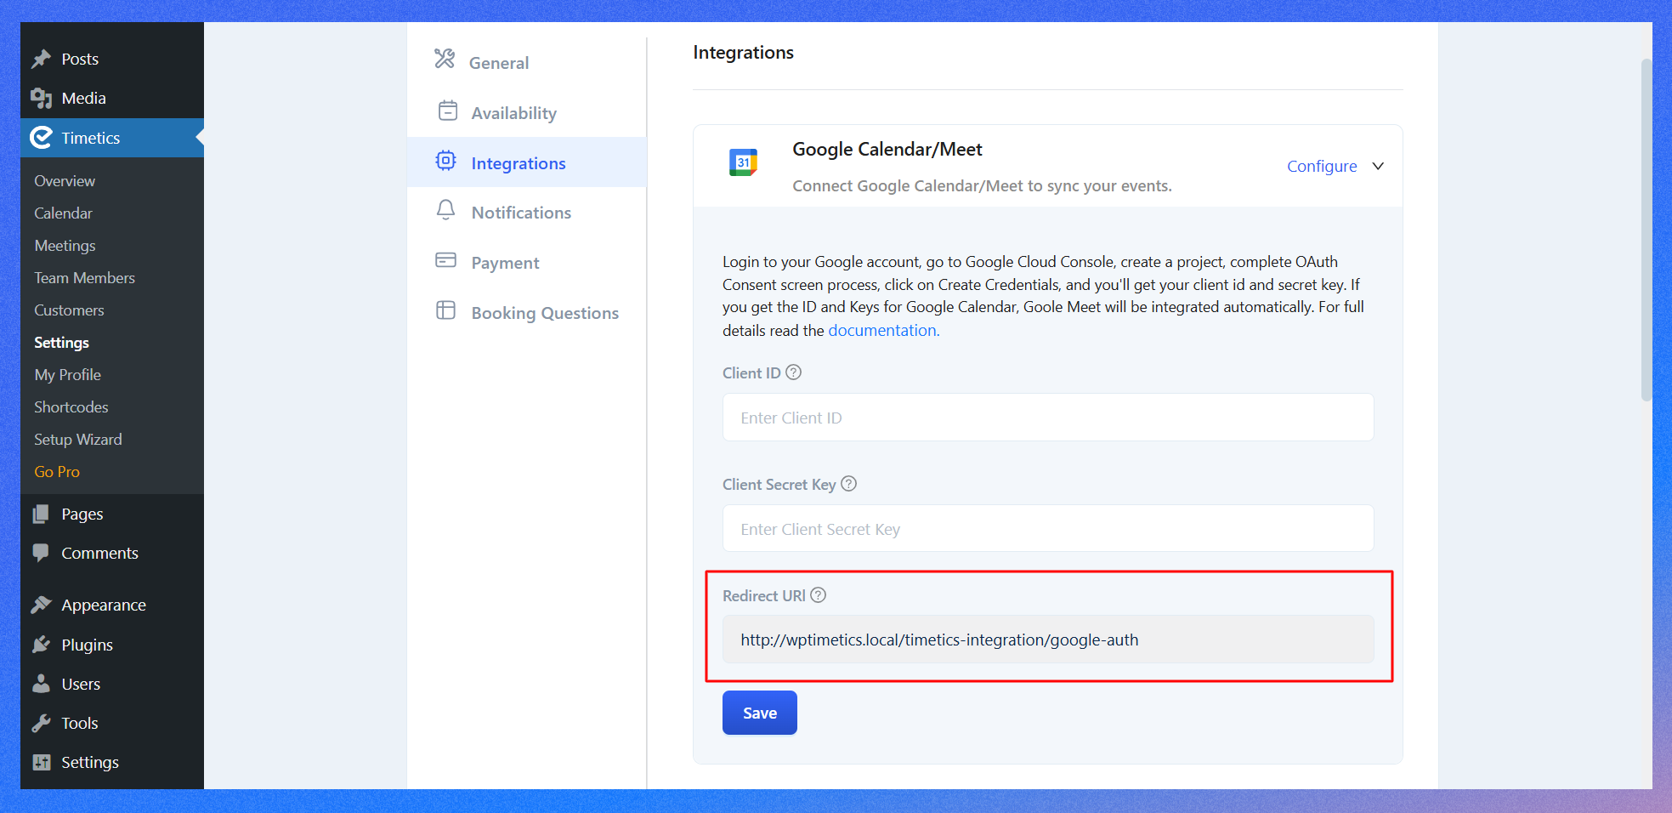Click the Redirect URI help icon

pos(818,595)
